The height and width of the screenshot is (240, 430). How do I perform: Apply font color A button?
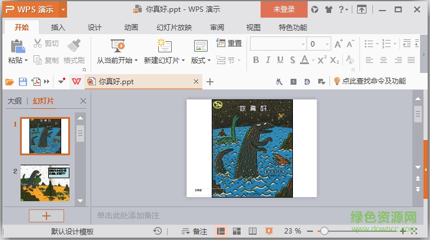(x=304, y=59)
